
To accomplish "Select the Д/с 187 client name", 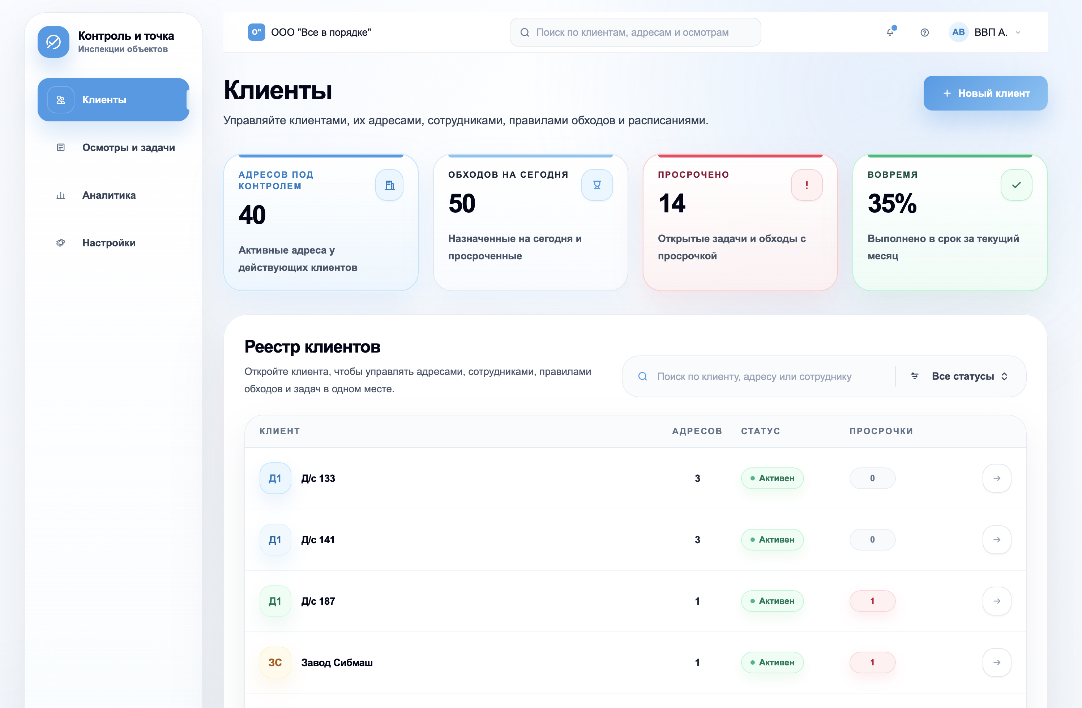I will [318, 601].
